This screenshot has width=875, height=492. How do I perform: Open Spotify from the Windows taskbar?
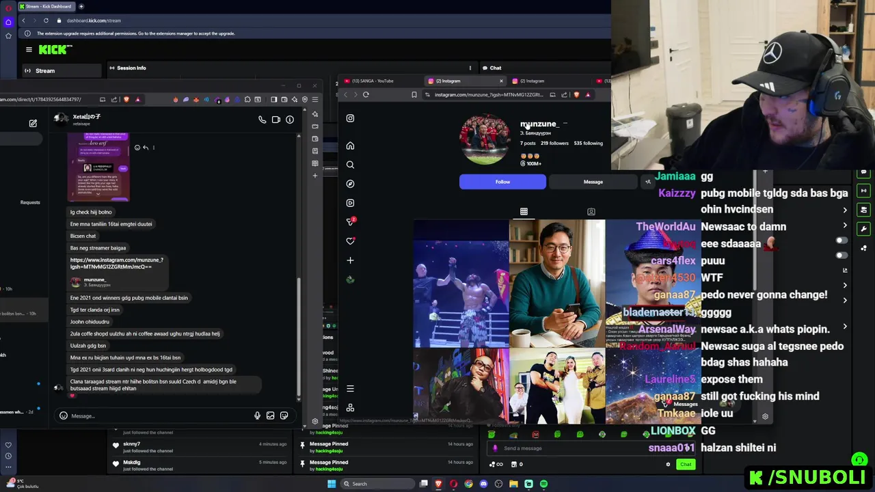tap(543, 484)
